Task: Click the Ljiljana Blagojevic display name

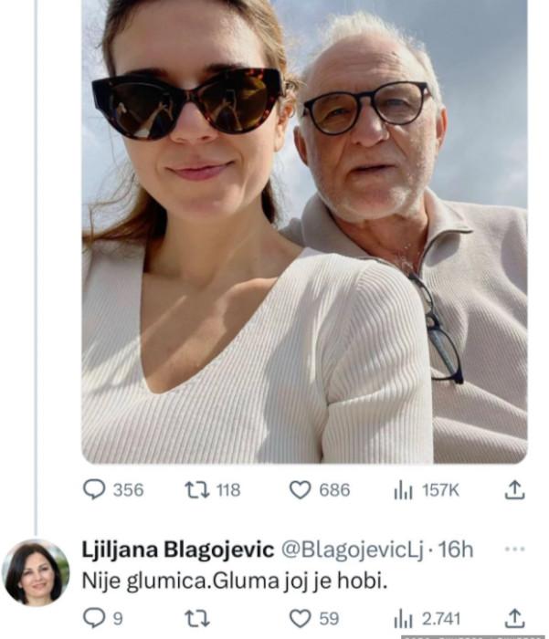Action: click(x=178, y=550)
